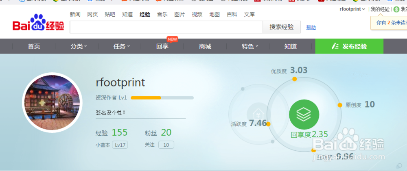The width and height of the screenshot is (407, 171).
Task: Click the pencil icon in 发布经验
Action: pyautogui.click(x=335, y=46)
